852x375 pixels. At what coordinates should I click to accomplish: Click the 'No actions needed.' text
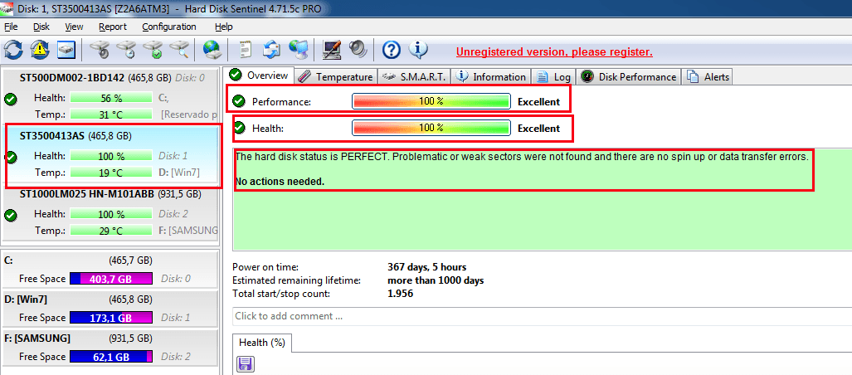pyautogui.click(x=280, y=182)
